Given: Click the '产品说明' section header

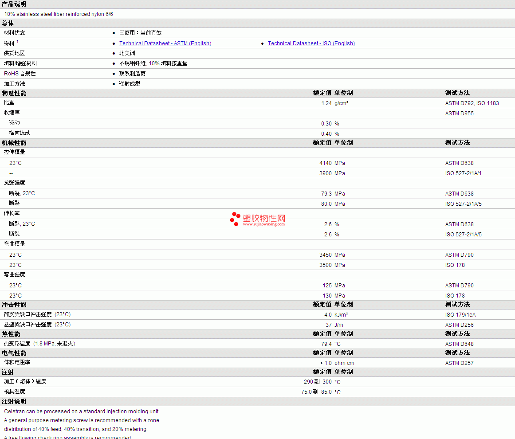Looking at the screenshot, I should tap(14, 4).
